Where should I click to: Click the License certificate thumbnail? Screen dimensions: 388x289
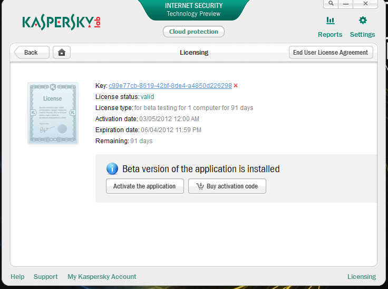tap(53, 113)
